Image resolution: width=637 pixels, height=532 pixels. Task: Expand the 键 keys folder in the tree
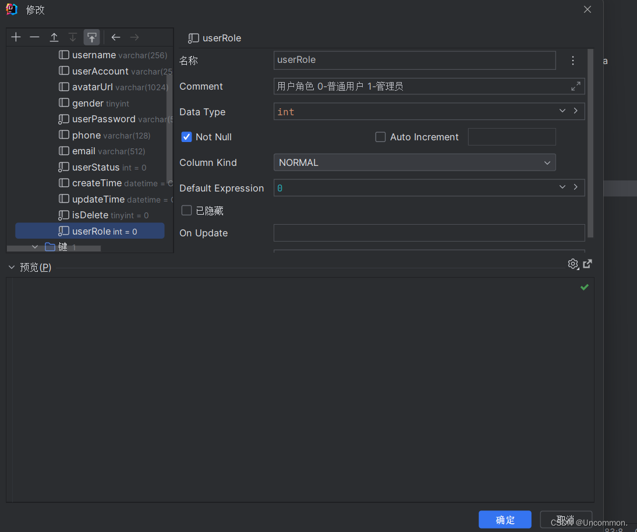(35, 246)
